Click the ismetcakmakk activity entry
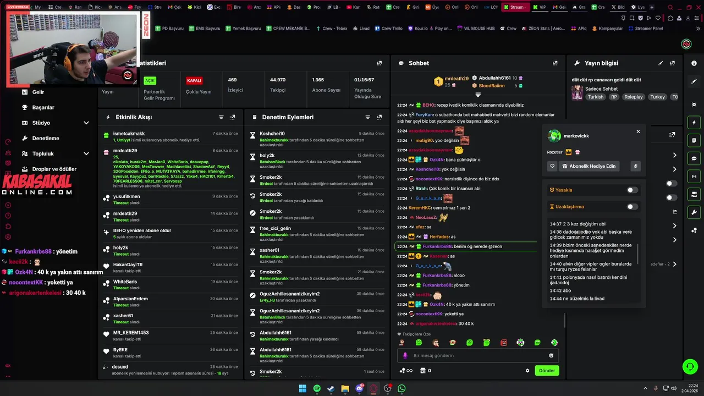The height and width of the screenshot is (396, 704). [171, 137]
